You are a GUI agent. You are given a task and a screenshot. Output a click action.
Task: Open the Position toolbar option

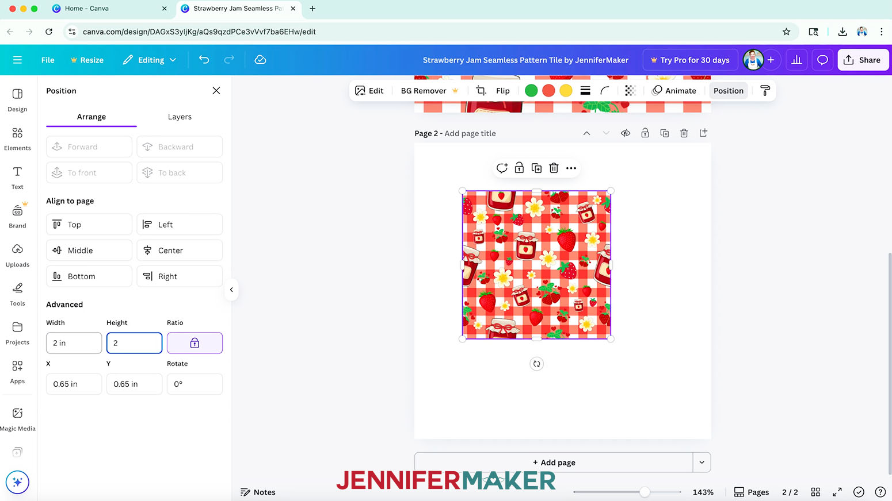coord(729,91)
